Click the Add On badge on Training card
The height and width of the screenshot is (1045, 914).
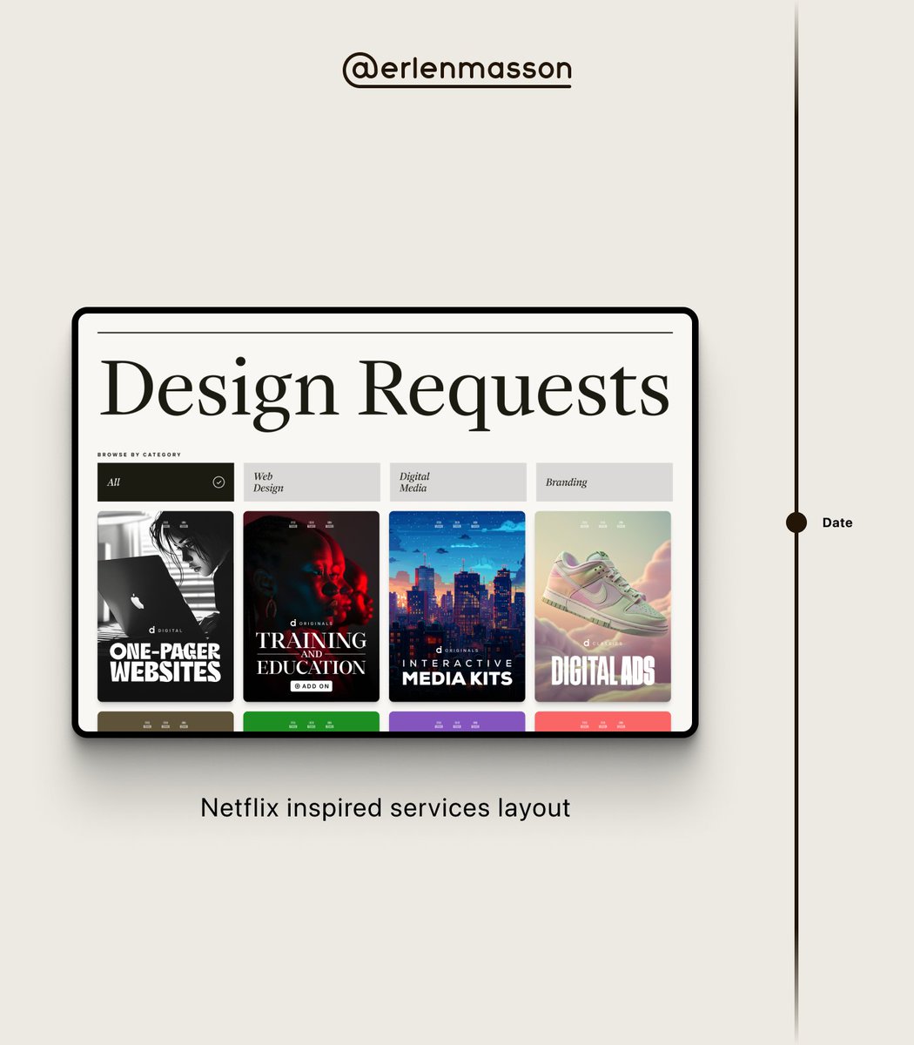coord(312,686)
